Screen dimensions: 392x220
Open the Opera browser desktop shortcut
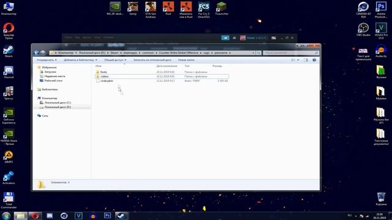[x=9, y=31]
